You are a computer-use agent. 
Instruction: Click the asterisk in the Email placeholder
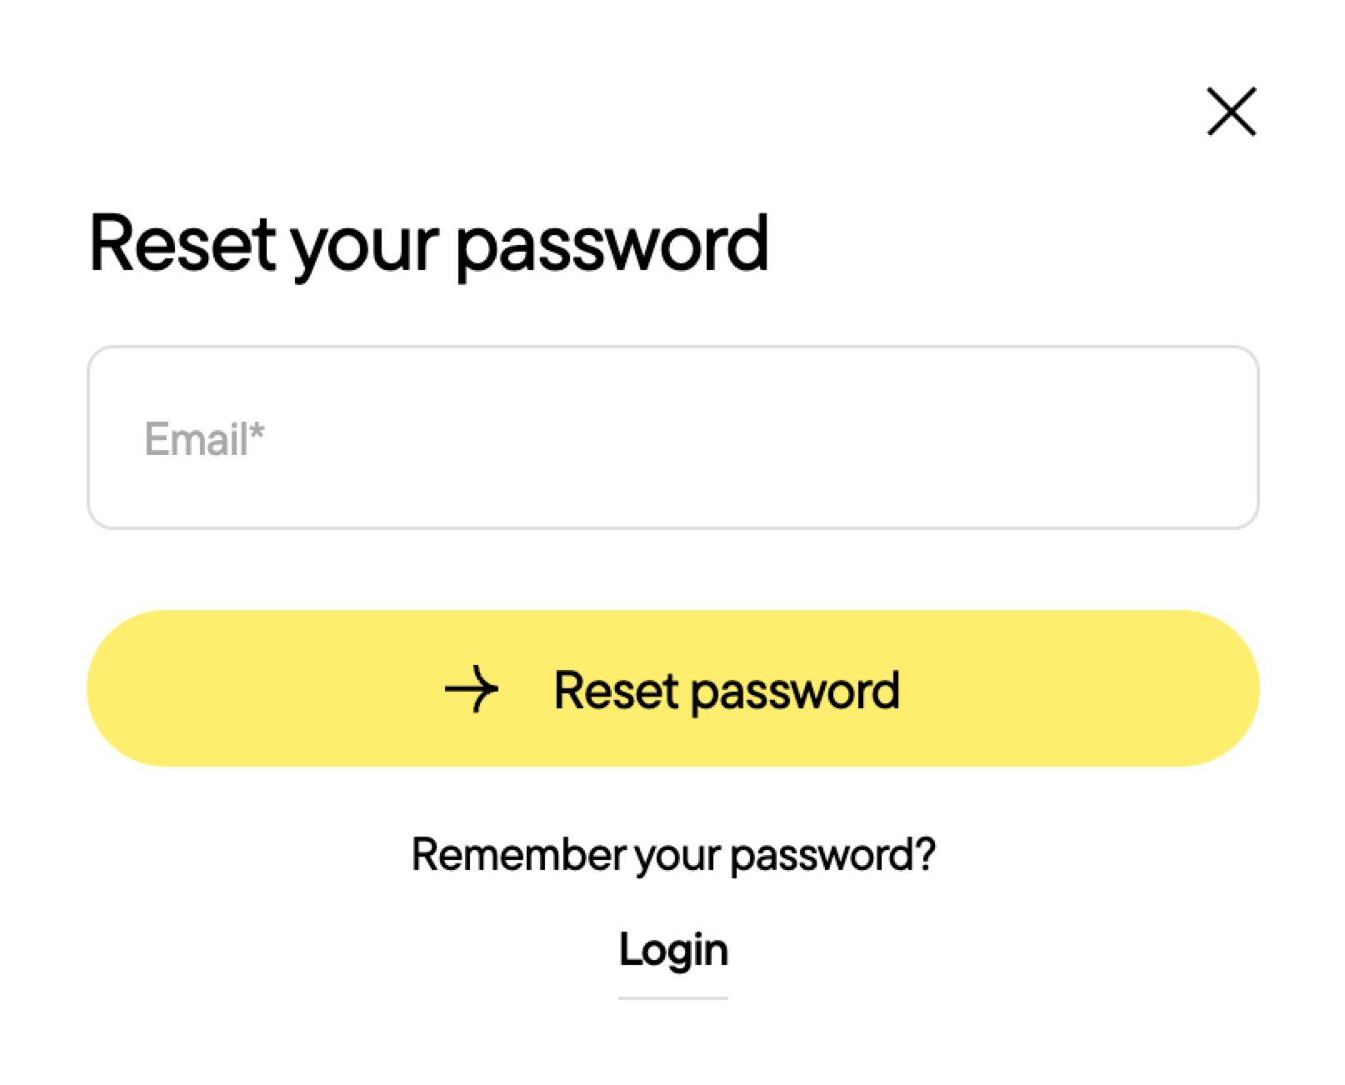point(257,429)
